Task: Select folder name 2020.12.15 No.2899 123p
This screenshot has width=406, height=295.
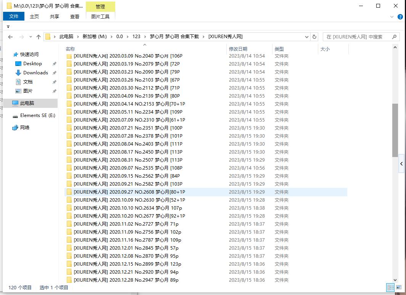Action: [127, 264]
